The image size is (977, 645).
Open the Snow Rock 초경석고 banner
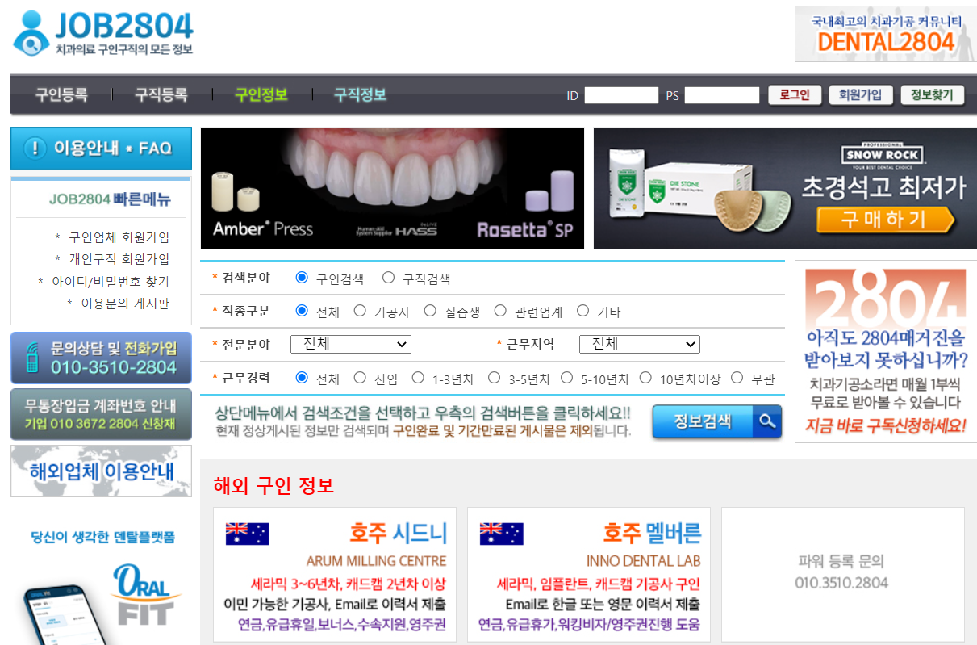coord(785,188)
